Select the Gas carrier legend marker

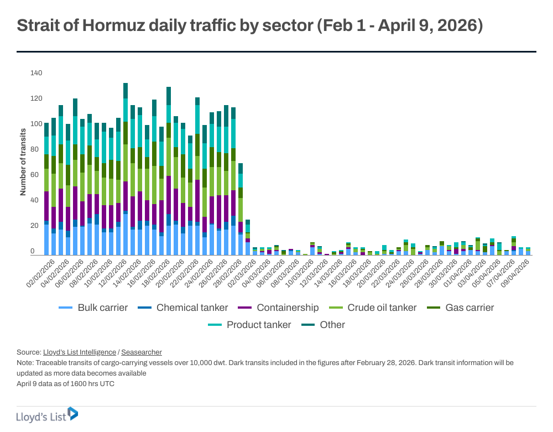coord(434,308)
